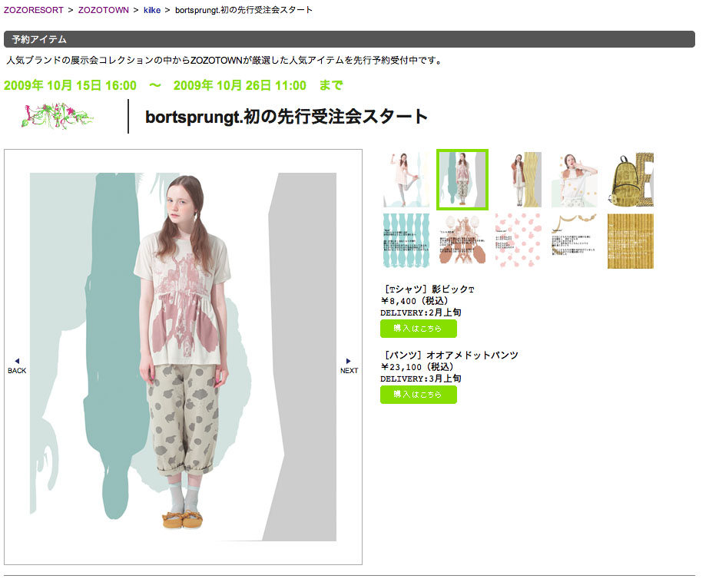Click the BACK arrow beside the main photo
Image resolution: width=709 pixels, height=582 pixels.
pos(17,366)
